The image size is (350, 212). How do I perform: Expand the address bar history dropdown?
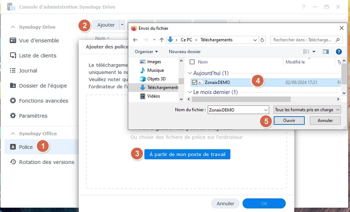tap(255, 40)
